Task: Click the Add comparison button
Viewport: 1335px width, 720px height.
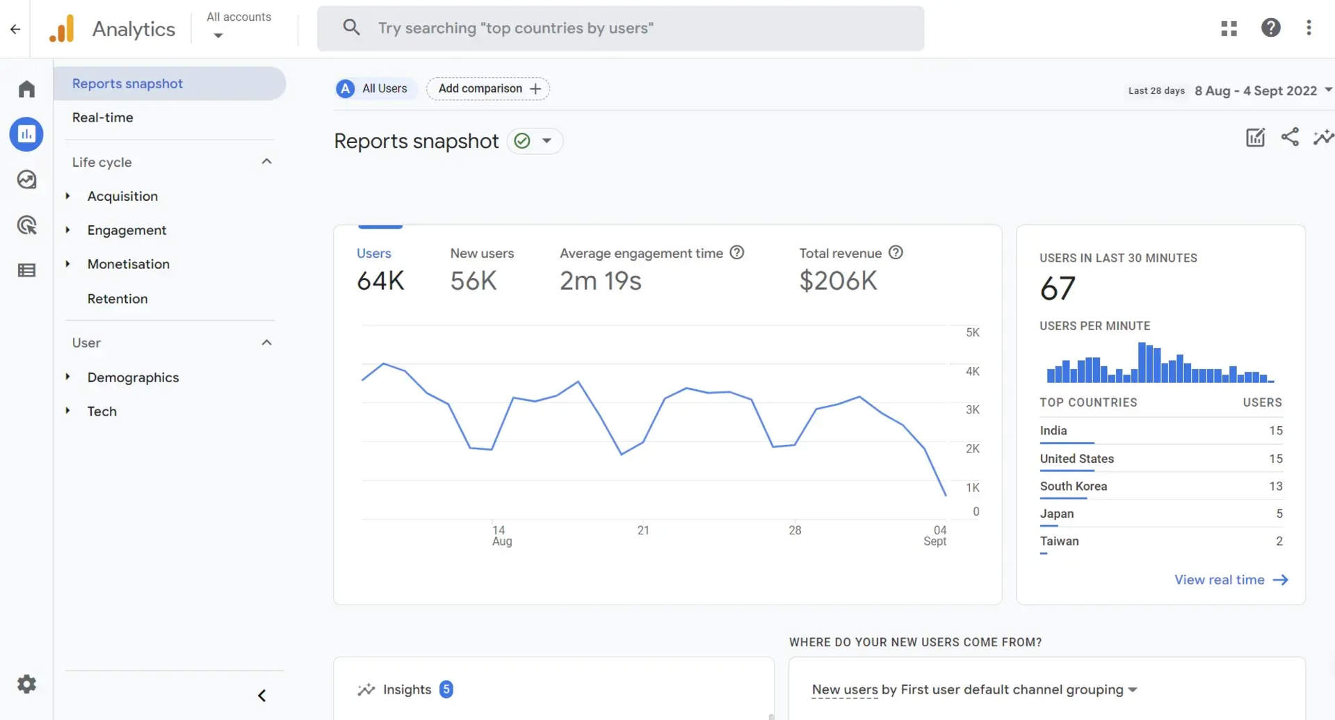Action: tap(487, 88)
